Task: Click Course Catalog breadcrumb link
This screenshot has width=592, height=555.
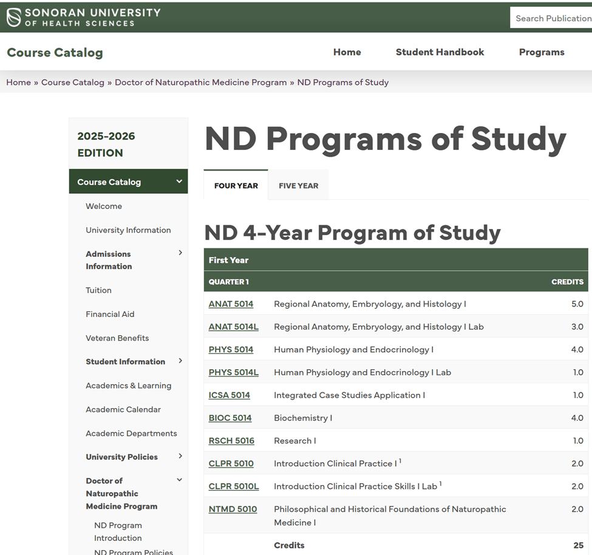Action: click(72, 83)
